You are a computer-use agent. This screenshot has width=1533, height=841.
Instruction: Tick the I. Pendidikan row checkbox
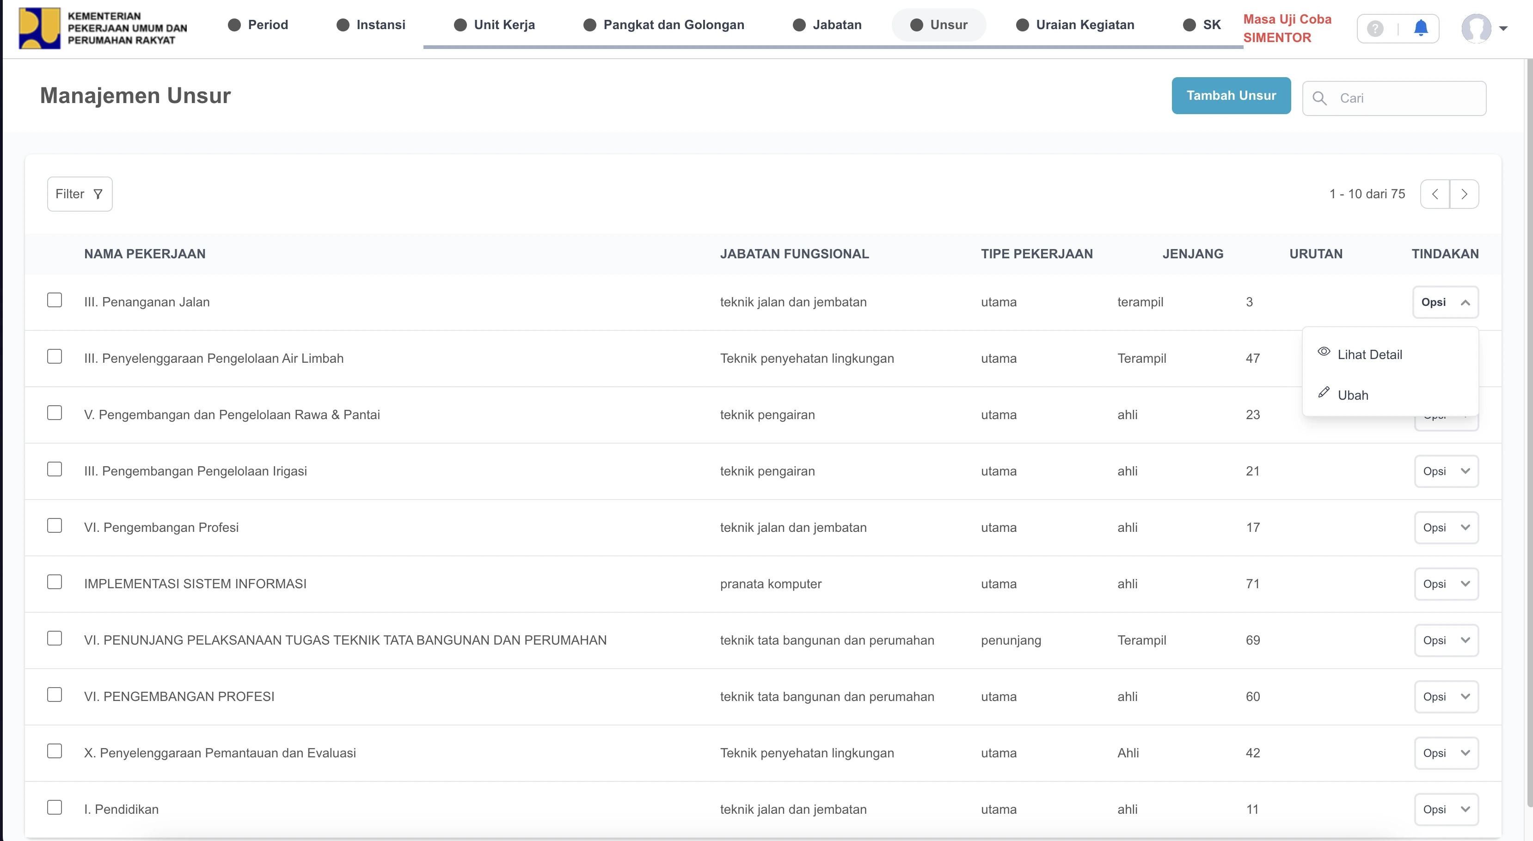(54, 807)
